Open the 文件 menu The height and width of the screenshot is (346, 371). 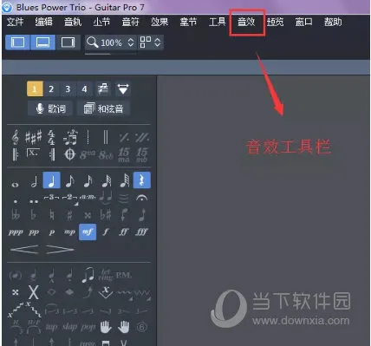point(15,22)
